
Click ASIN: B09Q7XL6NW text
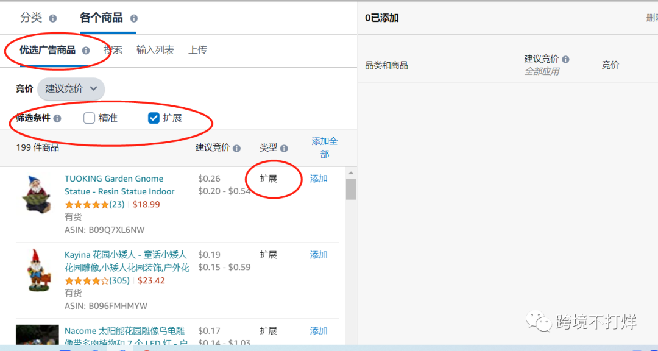point(105,230)
